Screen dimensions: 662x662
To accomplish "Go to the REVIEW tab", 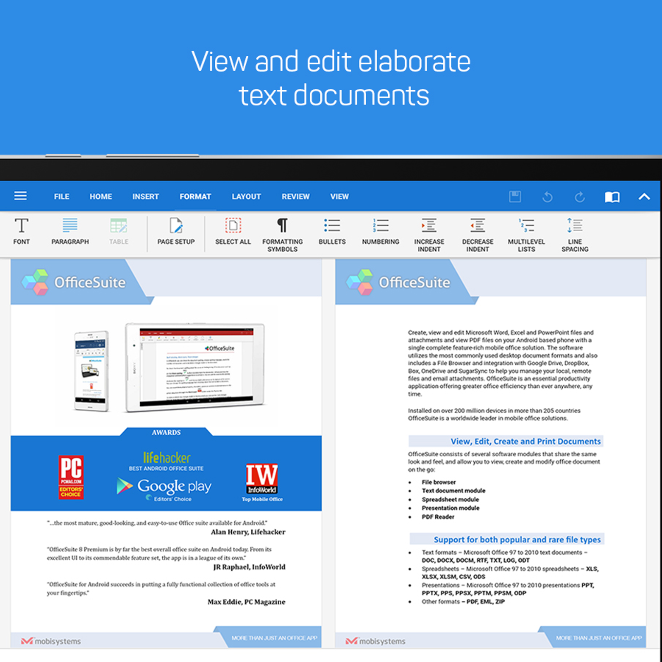I will click(295, 197).
